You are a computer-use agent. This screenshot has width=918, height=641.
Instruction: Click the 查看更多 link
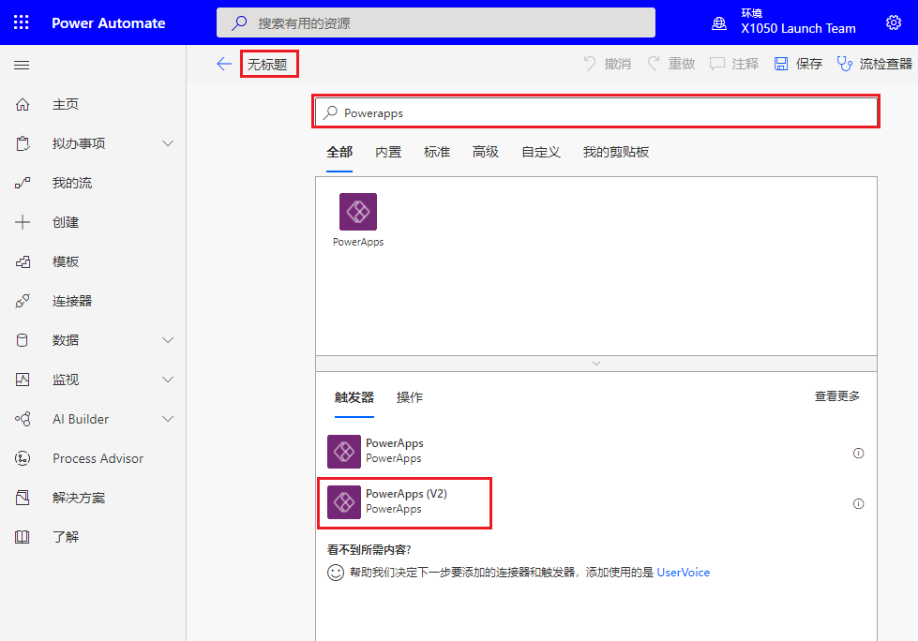click(x=837, y=396)
